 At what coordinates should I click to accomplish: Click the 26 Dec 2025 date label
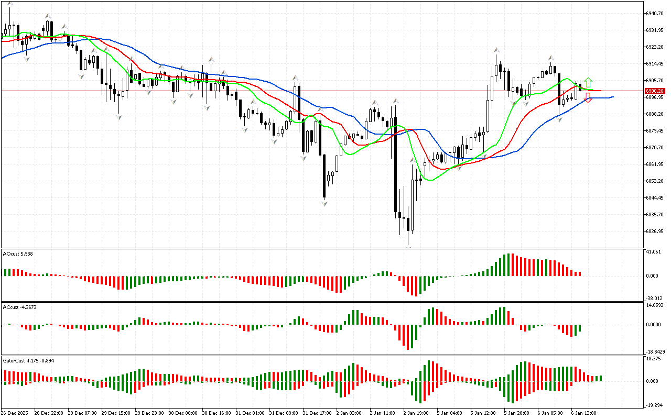(16, 413)
